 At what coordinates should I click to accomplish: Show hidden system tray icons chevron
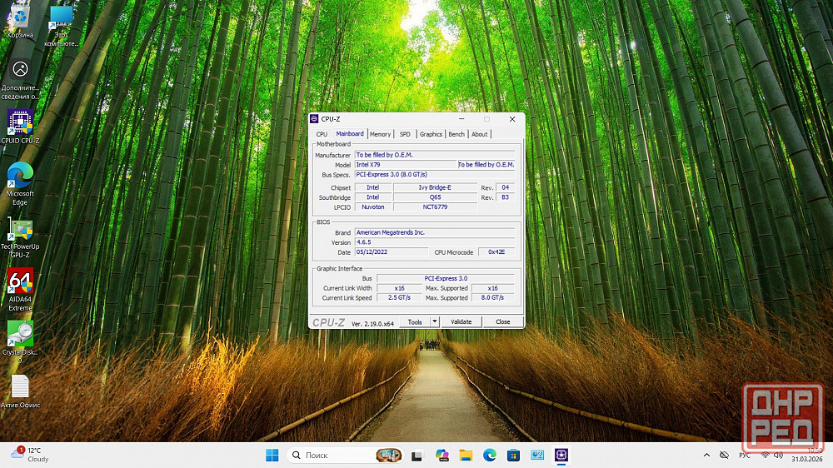coord(707,455)
